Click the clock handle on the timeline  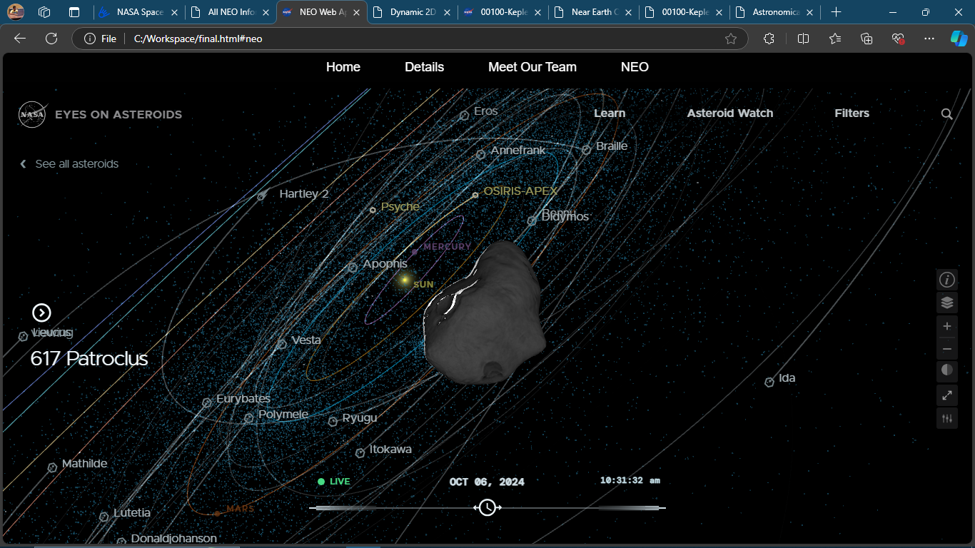point(487,507)
